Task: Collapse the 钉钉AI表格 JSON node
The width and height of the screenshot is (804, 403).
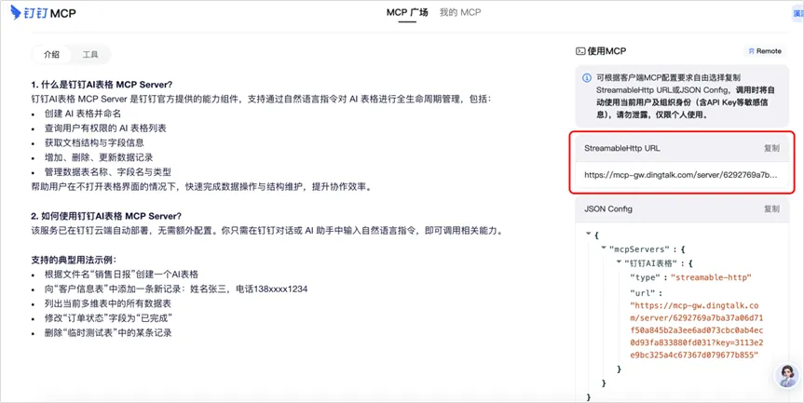Action: tap(619, 262)
